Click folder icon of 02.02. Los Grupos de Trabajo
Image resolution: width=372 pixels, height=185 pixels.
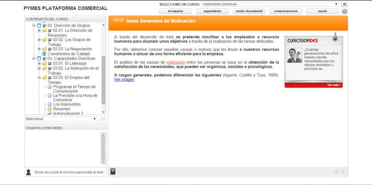[44, 40]
